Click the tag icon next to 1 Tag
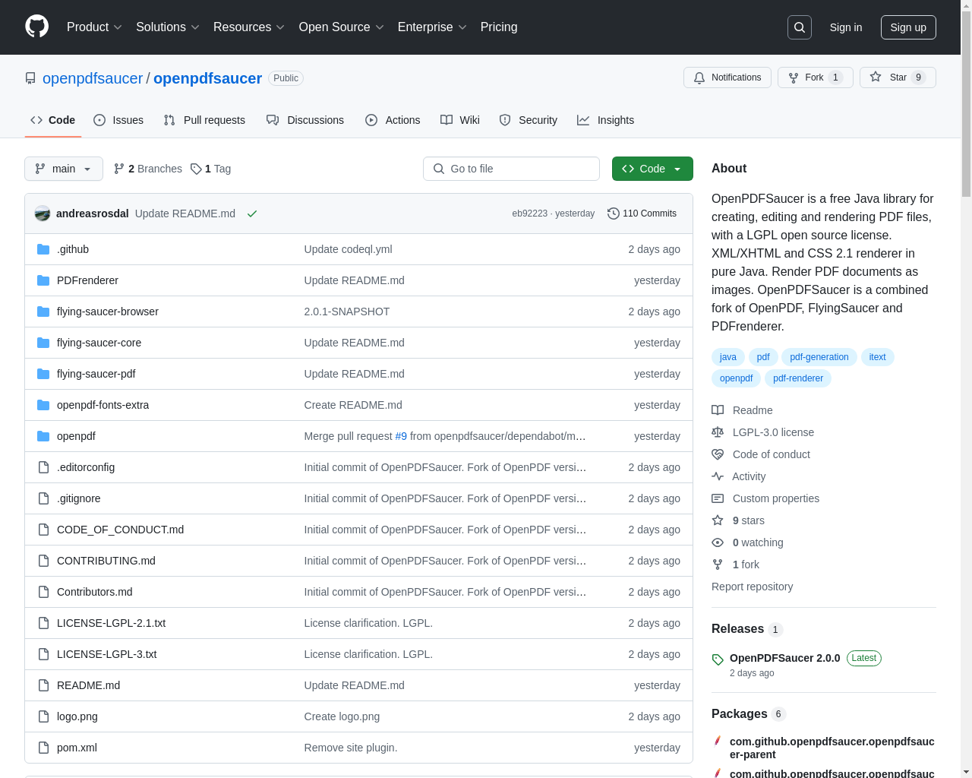 (196, 169)
